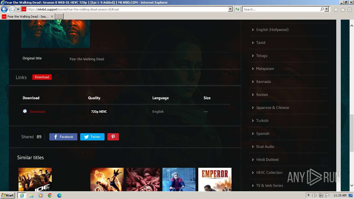The height and width of the screenshot is (199, 354).
Task: Click the movie poster image at top
Action: [56, 34]
